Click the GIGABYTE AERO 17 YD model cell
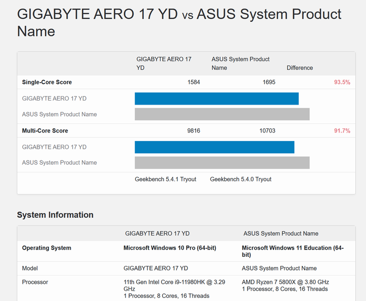Screen dimensions: 366x301 (x=156, y=269)
